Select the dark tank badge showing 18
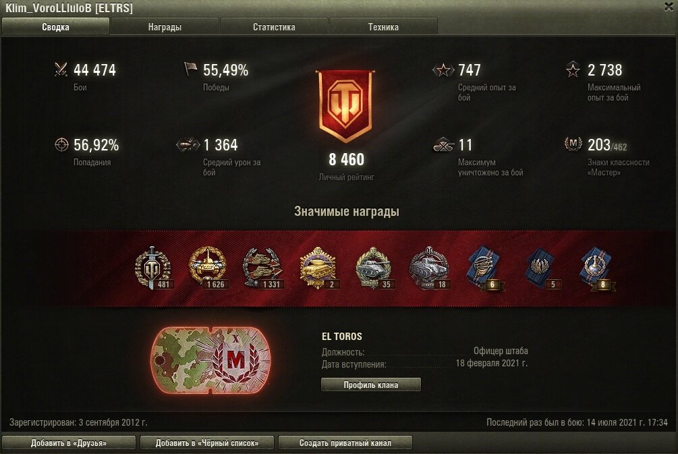Viewport: 678px width, 454px height. (x=429, y=268)
